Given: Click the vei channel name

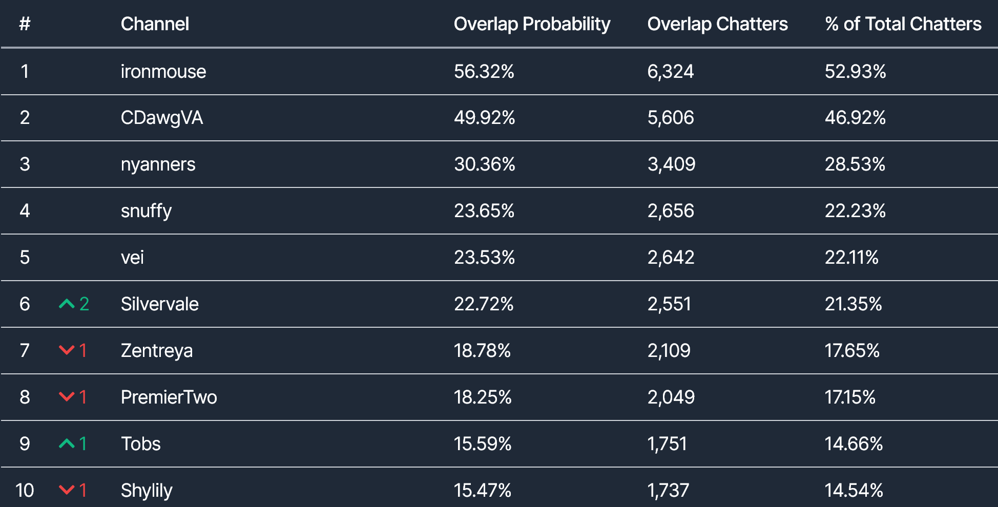Looking at the screenshot, I should tap(132, 258).
